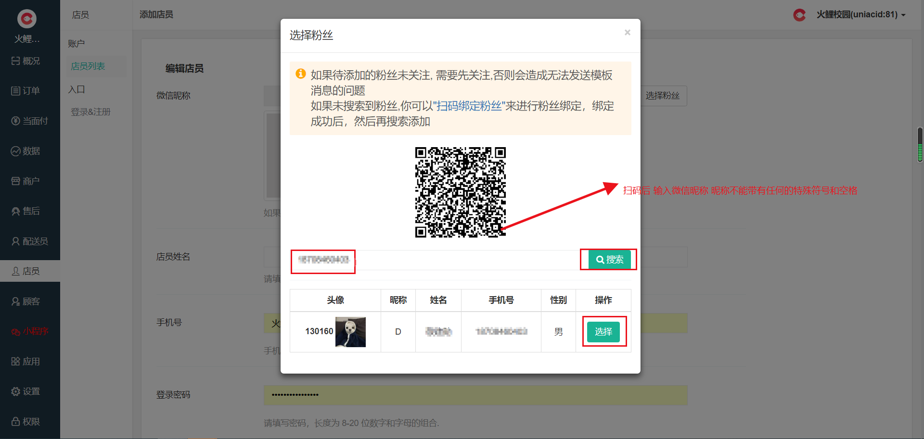Image resolution: width=924 pixels, height=439 pixels.
Task: Click the 登录密码 password field
Action: (475, 395)
